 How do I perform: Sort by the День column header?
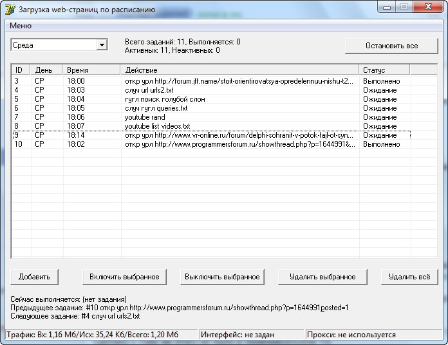46,70
